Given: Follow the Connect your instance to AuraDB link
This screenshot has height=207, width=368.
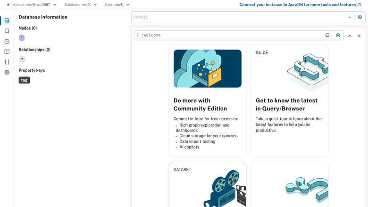Looking at the screenshot, I should 300,4.
